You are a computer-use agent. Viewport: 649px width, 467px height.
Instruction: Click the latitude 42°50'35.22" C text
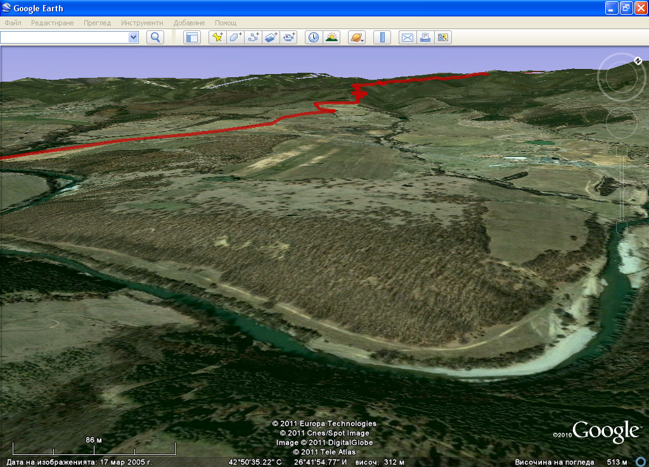(255, 462)
